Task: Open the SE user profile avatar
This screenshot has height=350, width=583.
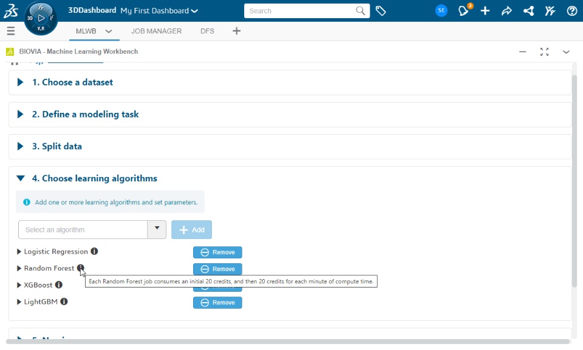Action: pos(442,11)
